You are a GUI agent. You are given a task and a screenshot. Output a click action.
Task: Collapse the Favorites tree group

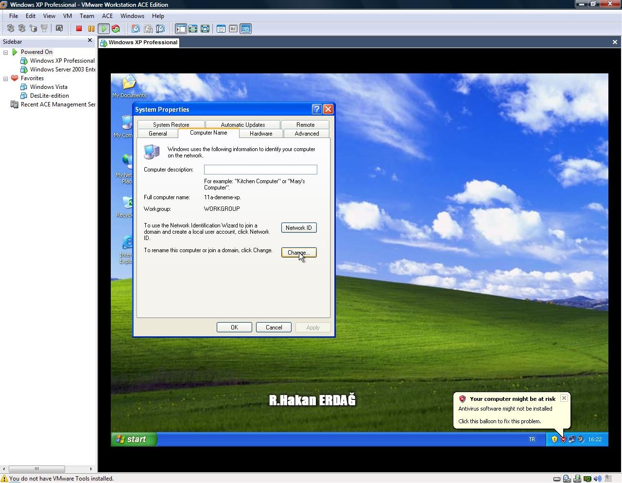coord(6,78)
